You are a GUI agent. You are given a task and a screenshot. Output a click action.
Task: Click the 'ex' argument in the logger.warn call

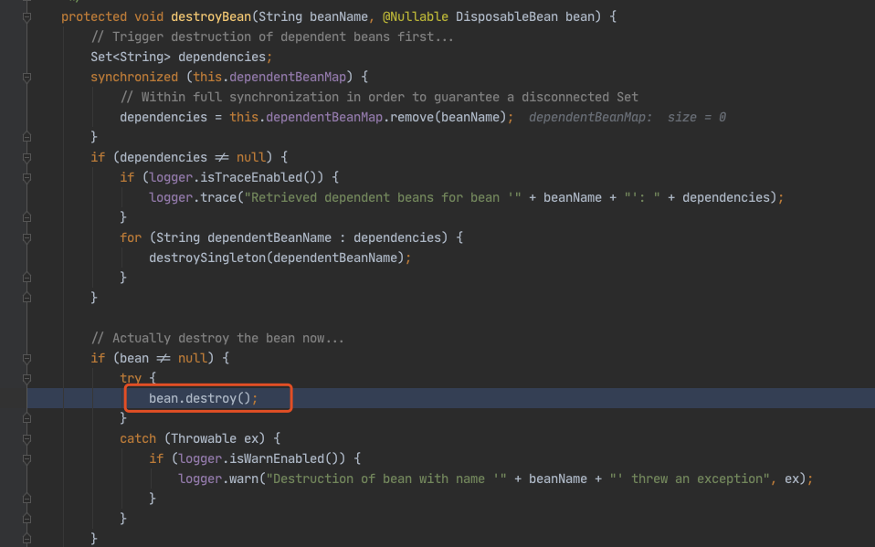(x=792, y=479)
